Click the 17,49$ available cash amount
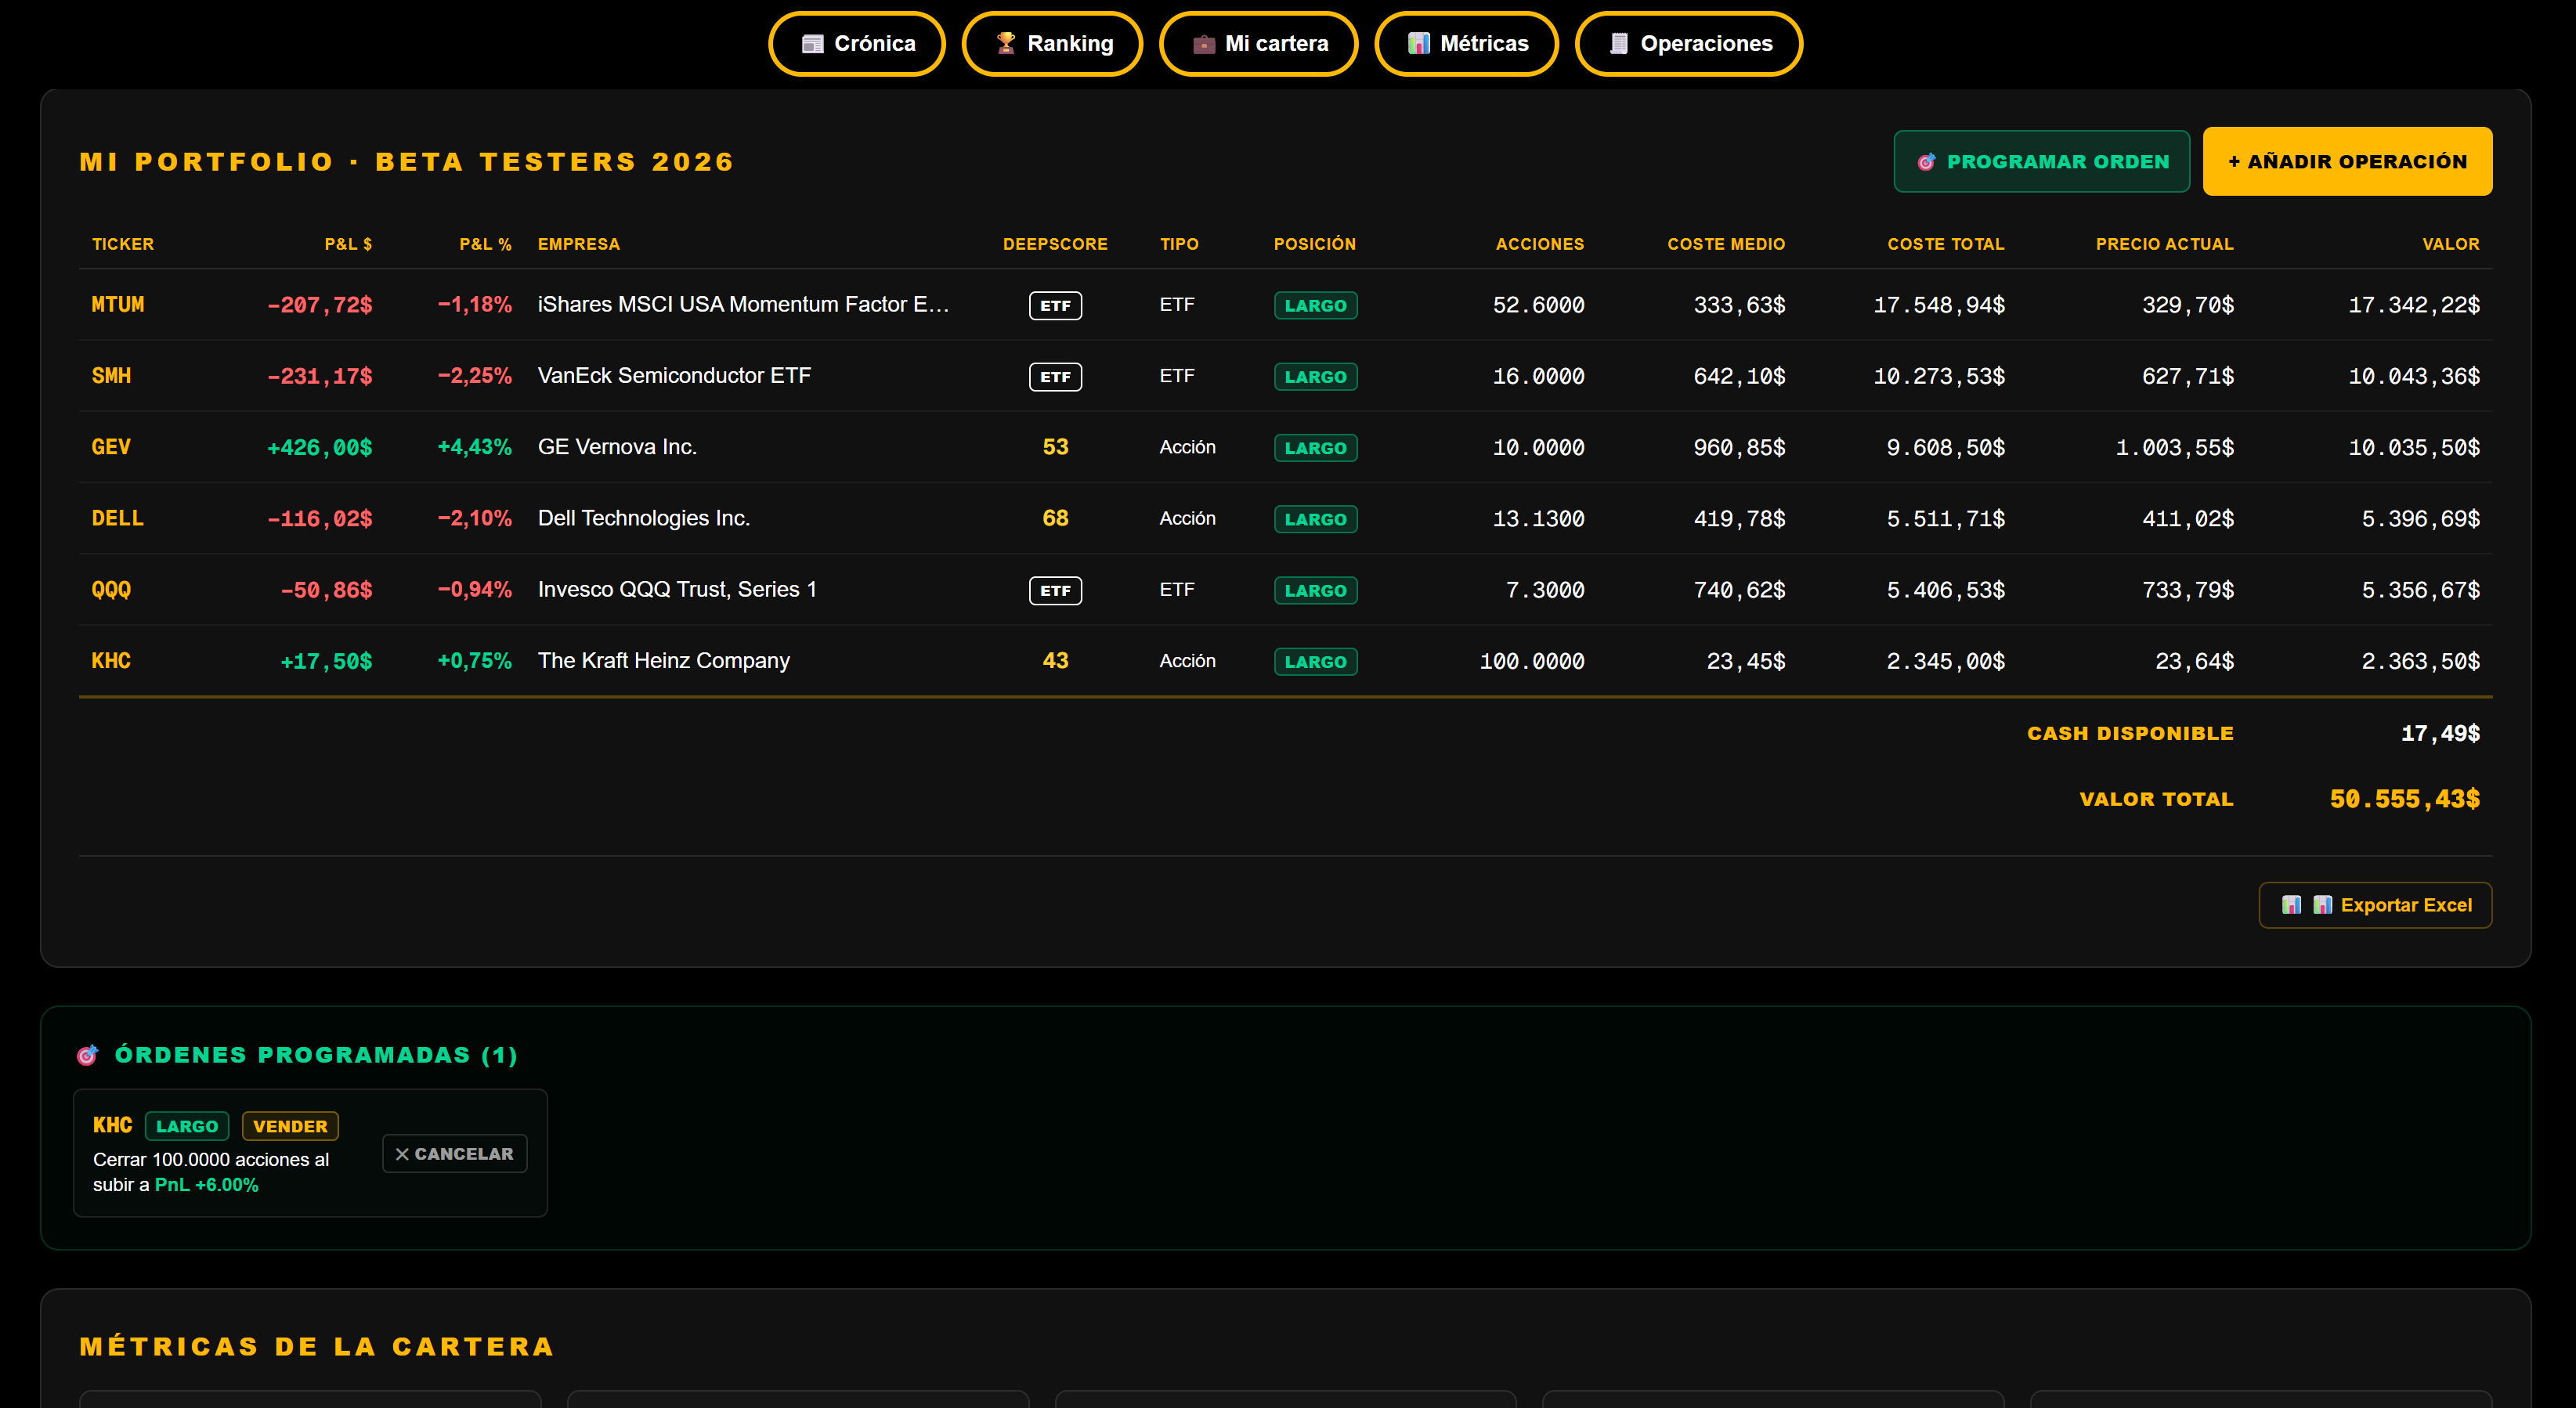Screen dimensions: 2576x1408 (x=2440, y=733)
